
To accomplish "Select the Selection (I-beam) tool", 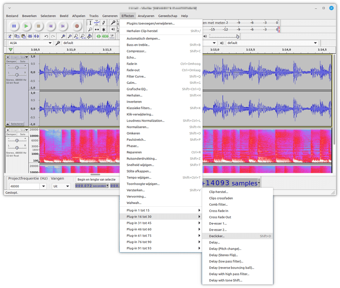I will tap(90, 23).
